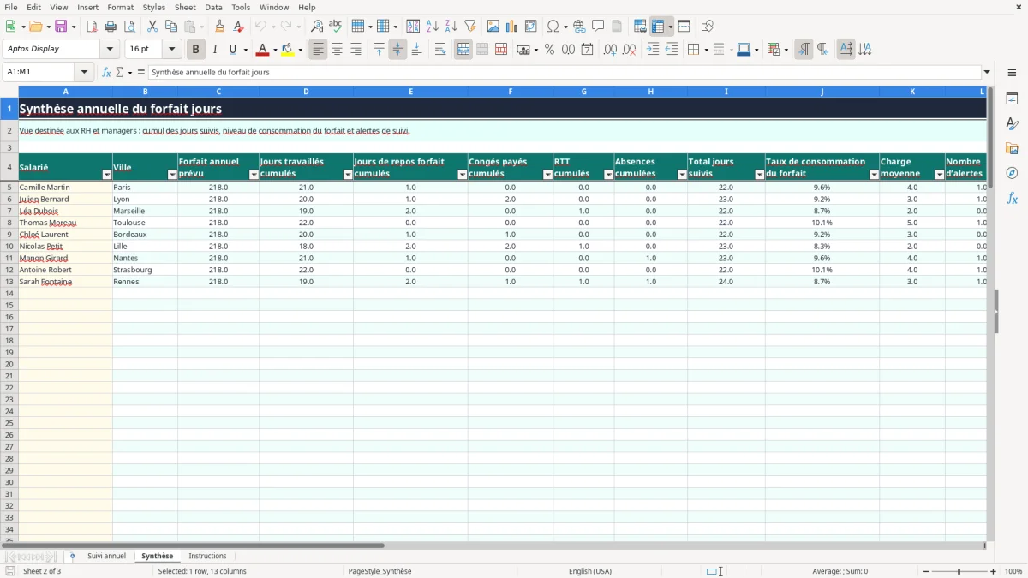Open the RTT cumulés filter dropdown
This screenshot has height=578, width=1028.
608,175
